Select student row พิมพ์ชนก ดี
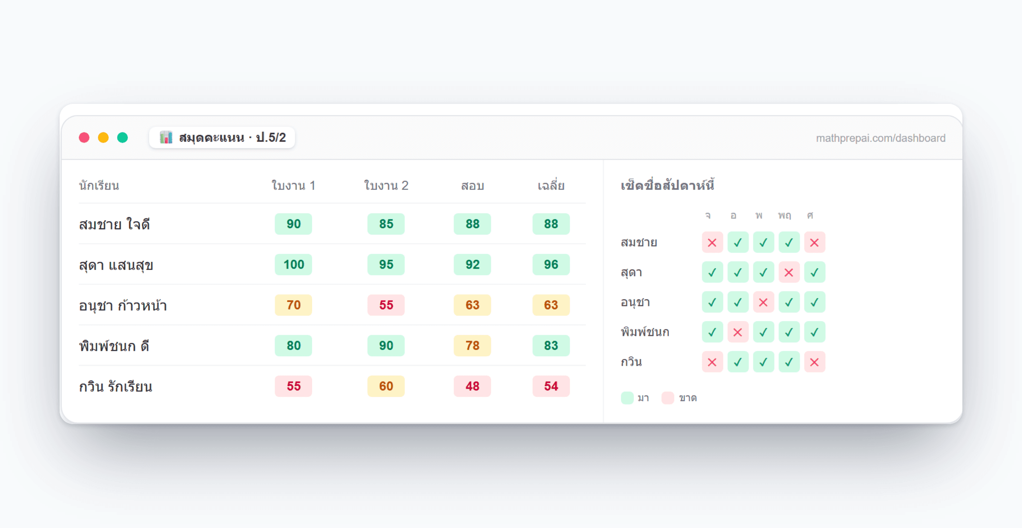Viewport: 1022px width, 528px height. (332, 345)
